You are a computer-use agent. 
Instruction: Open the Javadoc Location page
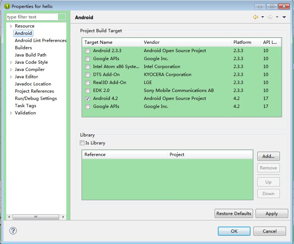[x=33, y=84]
